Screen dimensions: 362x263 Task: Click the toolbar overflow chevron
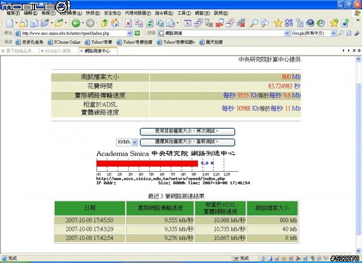click(358, 20)
